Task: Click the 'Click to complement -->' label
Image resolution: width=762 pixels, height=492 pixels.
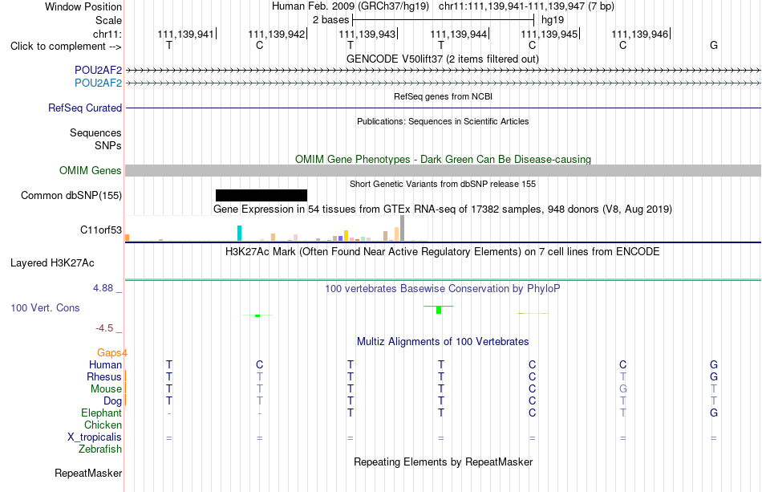Action: (66, 47)
